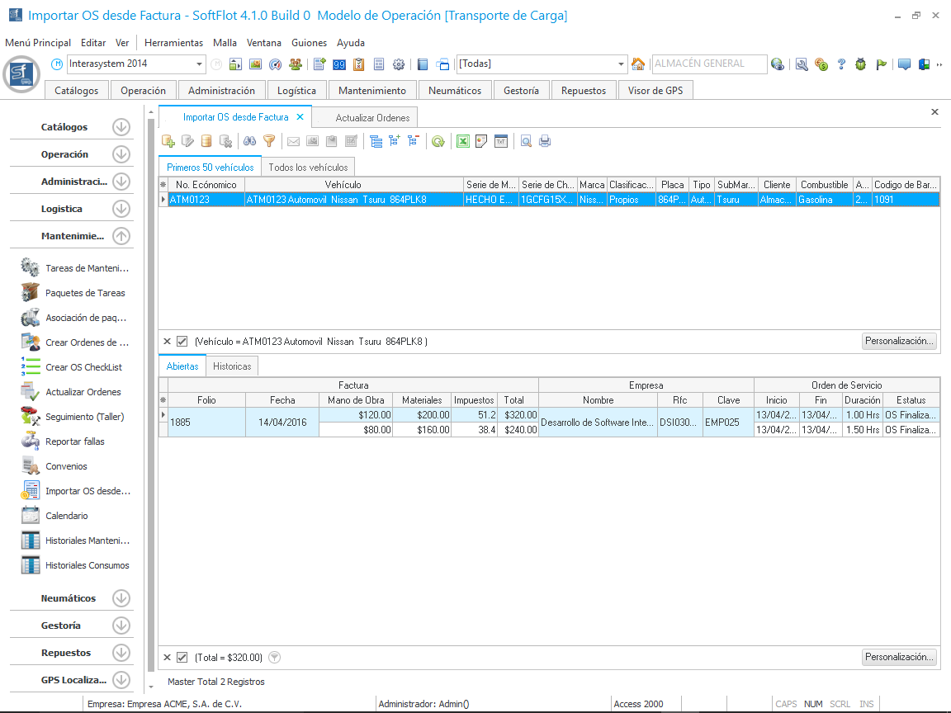Uncheck the vehicle filter checkbox
The width and height of the screenshot is (951, 713).
click(182, 341)
